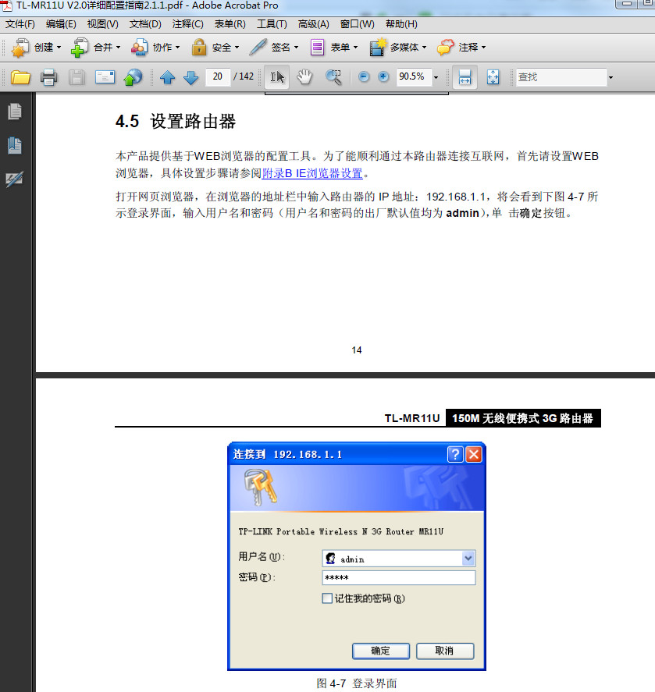Follow the 附录B IE浏览器设置 link

click(312, 173)
